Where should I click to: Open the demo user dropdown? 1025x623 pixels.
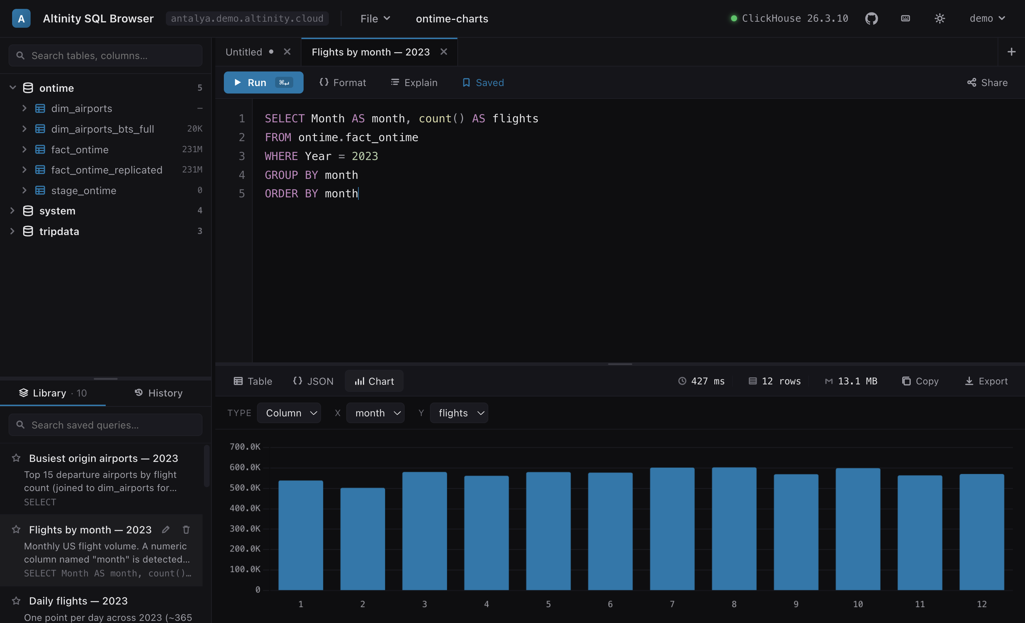click(987, 19)
